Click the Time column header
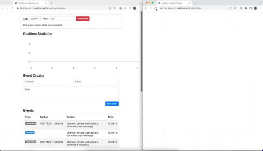Screen dimensions: 263x151 point(110,117)
